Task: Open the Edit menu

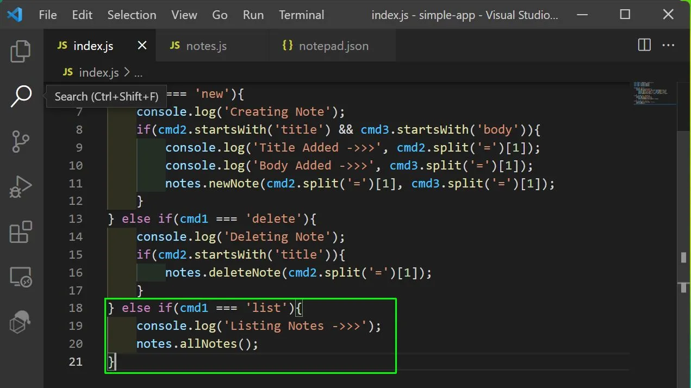Action: [x=82, y=15]
